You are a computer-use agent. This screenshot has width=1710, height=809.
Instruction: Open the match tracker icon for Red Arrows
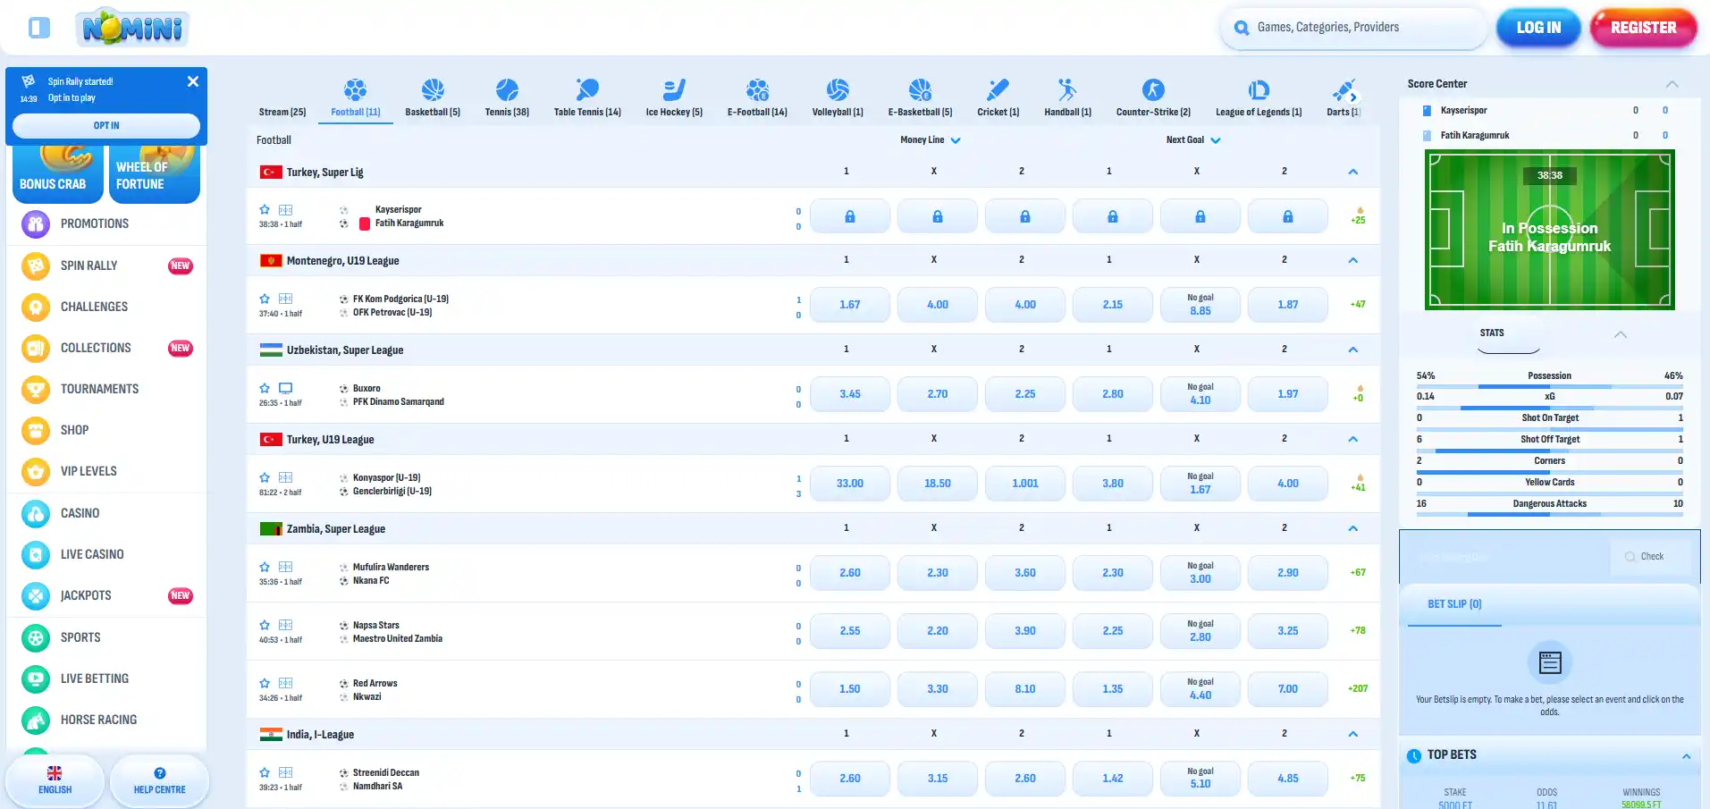(x=285, y=684)
